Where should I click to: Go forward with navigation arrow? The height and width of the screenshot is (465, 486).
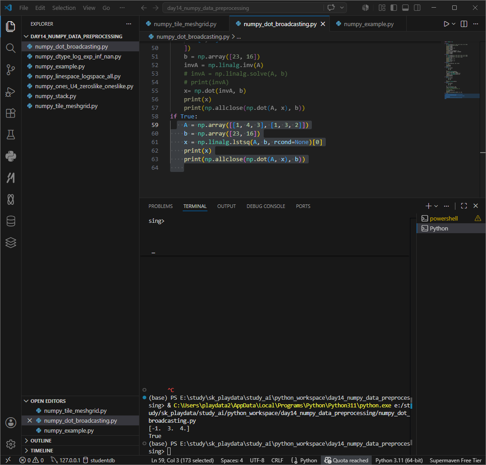[156, 8]
